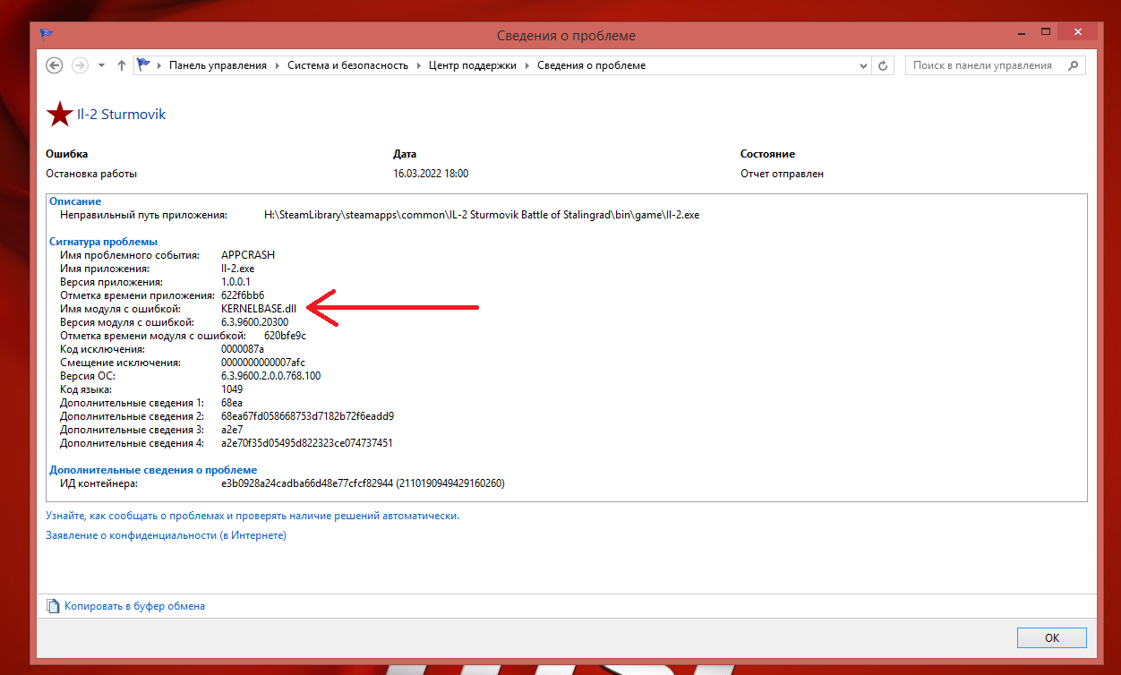
Task: Select Система и безопасность breadcrumb
Action: pyautogui.click(x=347, y=65)
